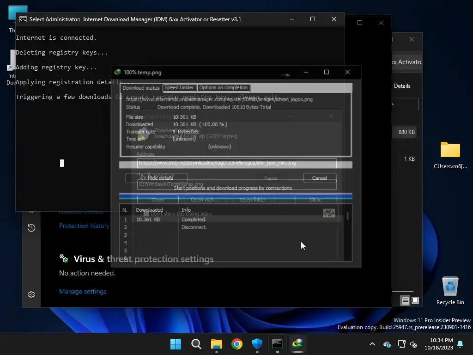Check Don't show this dialog again
The image size is (473, 355).
tap(146, 214)
